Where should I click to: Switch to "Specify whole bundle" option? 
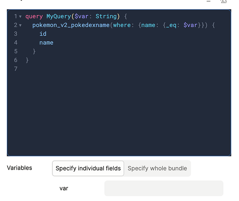[157, 168]
